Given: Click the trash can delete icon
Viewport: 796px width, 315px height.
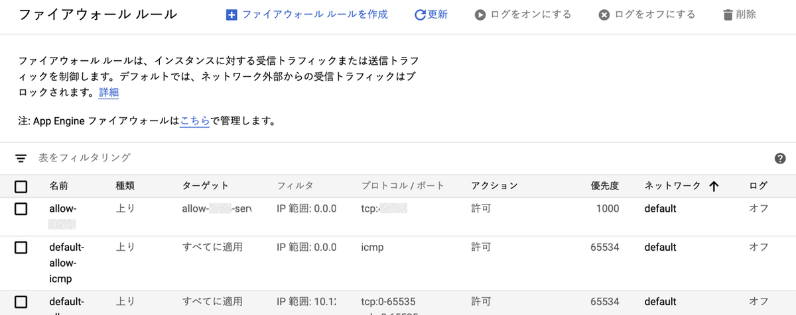Looking at the screenshot, I should [728, 15].
